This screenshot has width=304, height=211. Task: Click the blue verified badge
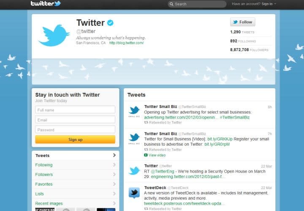tap(110, 23)
